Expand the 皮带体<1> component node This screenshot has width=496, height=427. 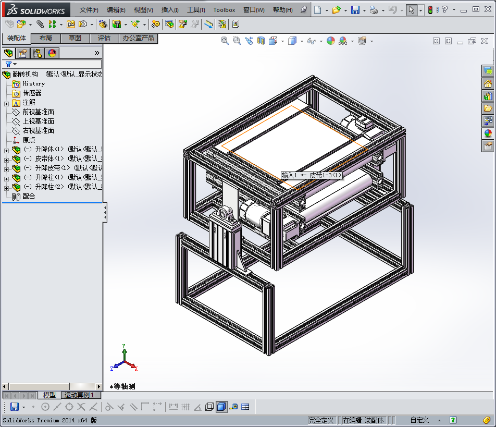click(6, 160)
